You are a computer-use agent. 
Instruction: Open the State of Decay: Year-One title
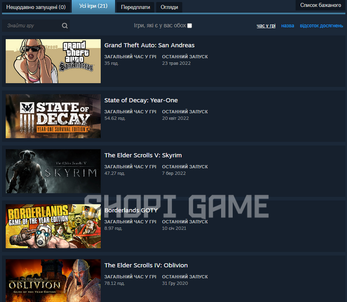coord(141,100)
